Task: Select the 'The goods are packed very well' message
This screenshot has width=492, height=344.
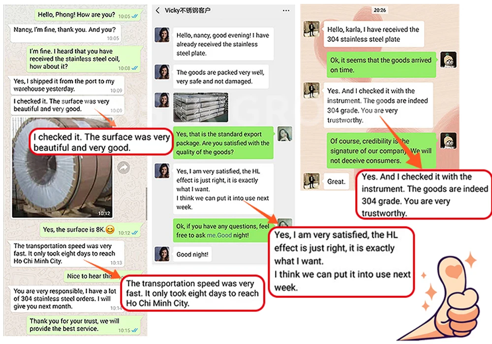Action: 220,77
